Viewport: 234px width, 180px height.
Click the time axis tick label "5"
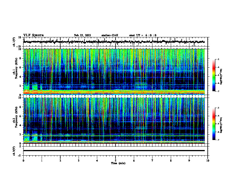coord(116,161)
